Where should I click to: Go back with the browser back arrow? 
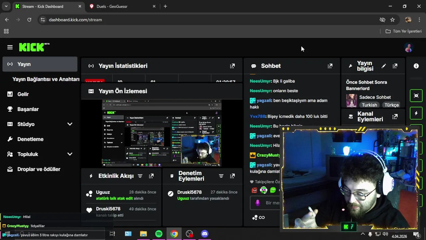point(7,20)
